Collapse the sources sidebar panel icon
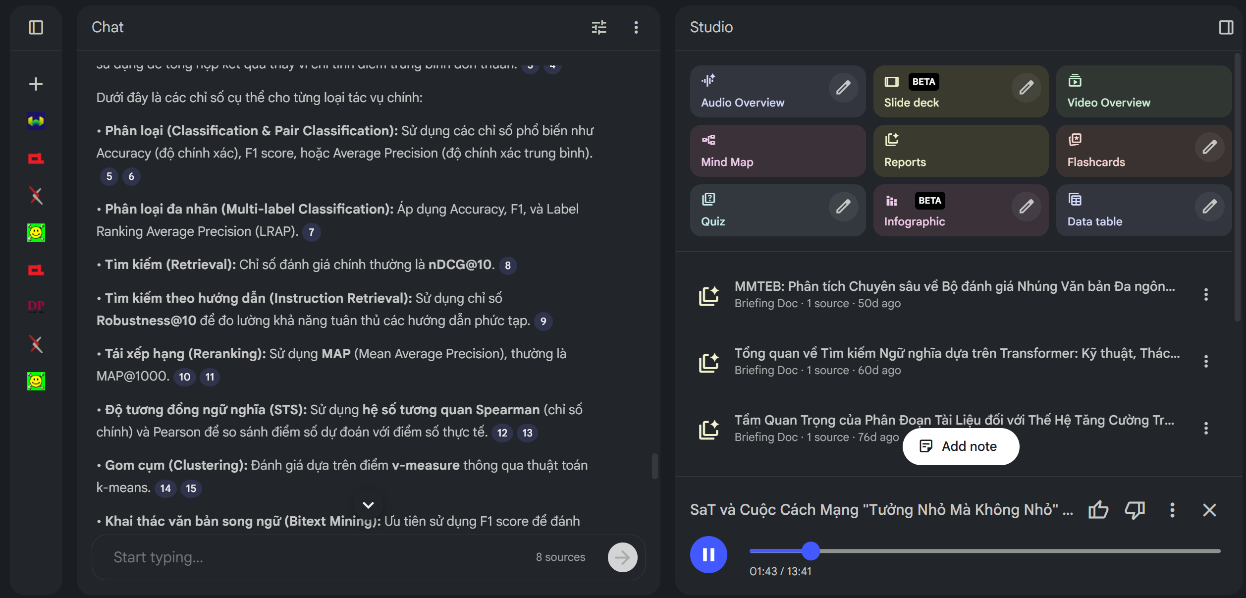This screenshot has width=1246, height=598. 36,27
